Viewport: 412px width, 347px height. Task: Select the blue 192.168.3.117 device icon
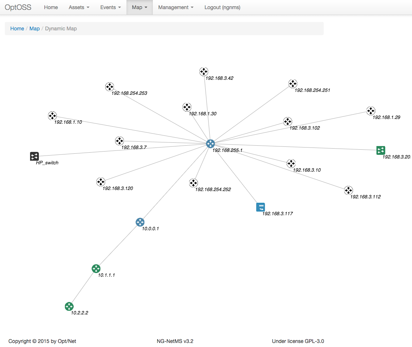tap(260, 207)
